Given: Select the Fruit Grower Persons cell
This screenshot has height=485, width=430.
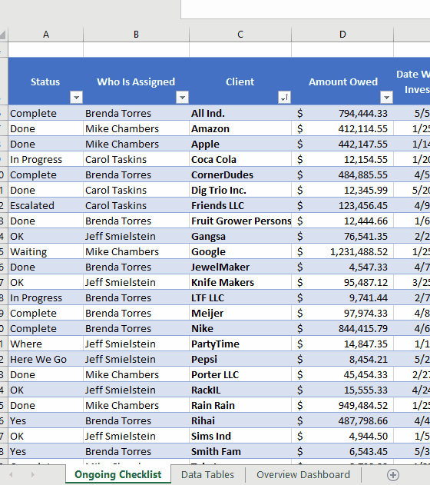Looking at the screenshot, I should coord(240,221).
